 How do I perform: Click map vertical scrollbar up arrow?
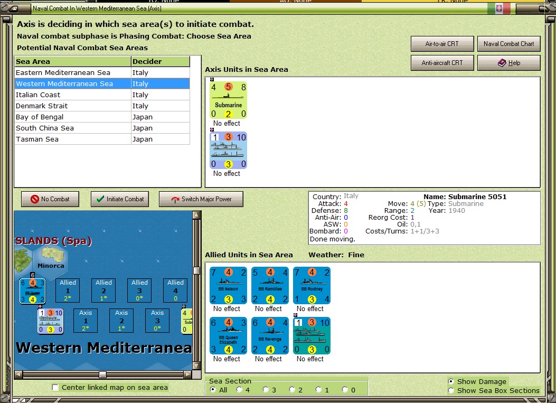click(x=196, y=215)
